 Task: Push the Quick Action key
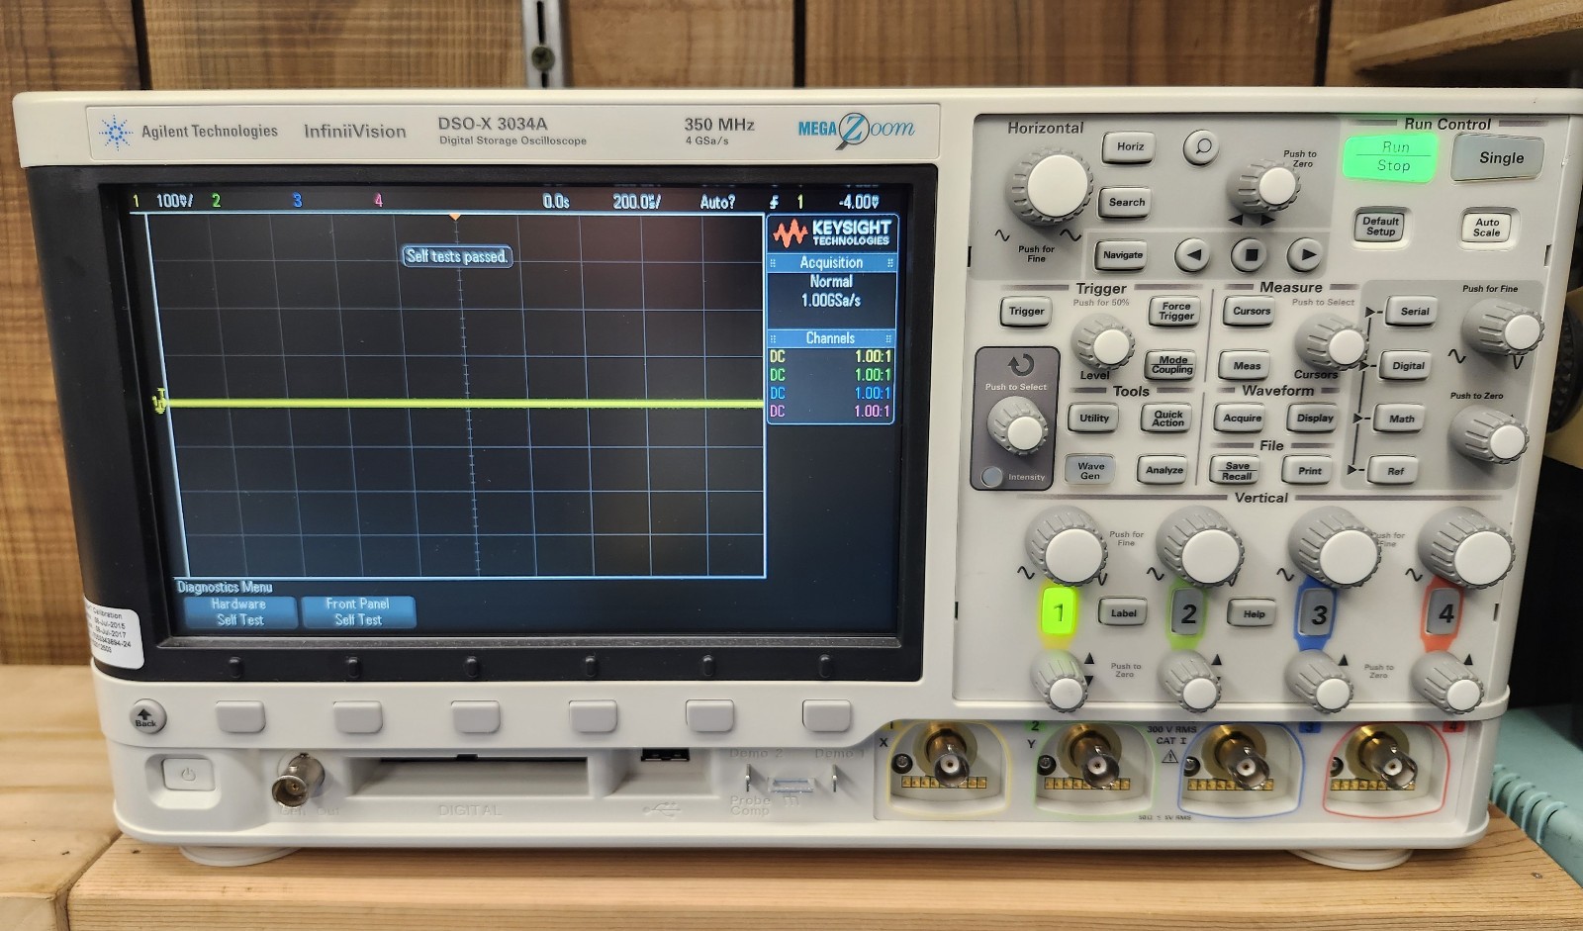[x=1167, y=419]
